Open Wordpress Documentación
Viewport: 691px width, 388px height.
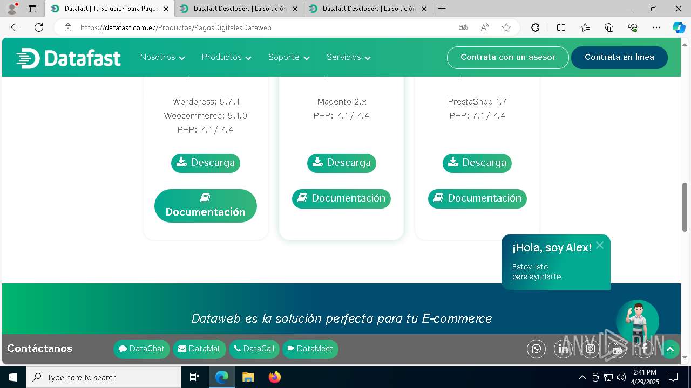206,205
